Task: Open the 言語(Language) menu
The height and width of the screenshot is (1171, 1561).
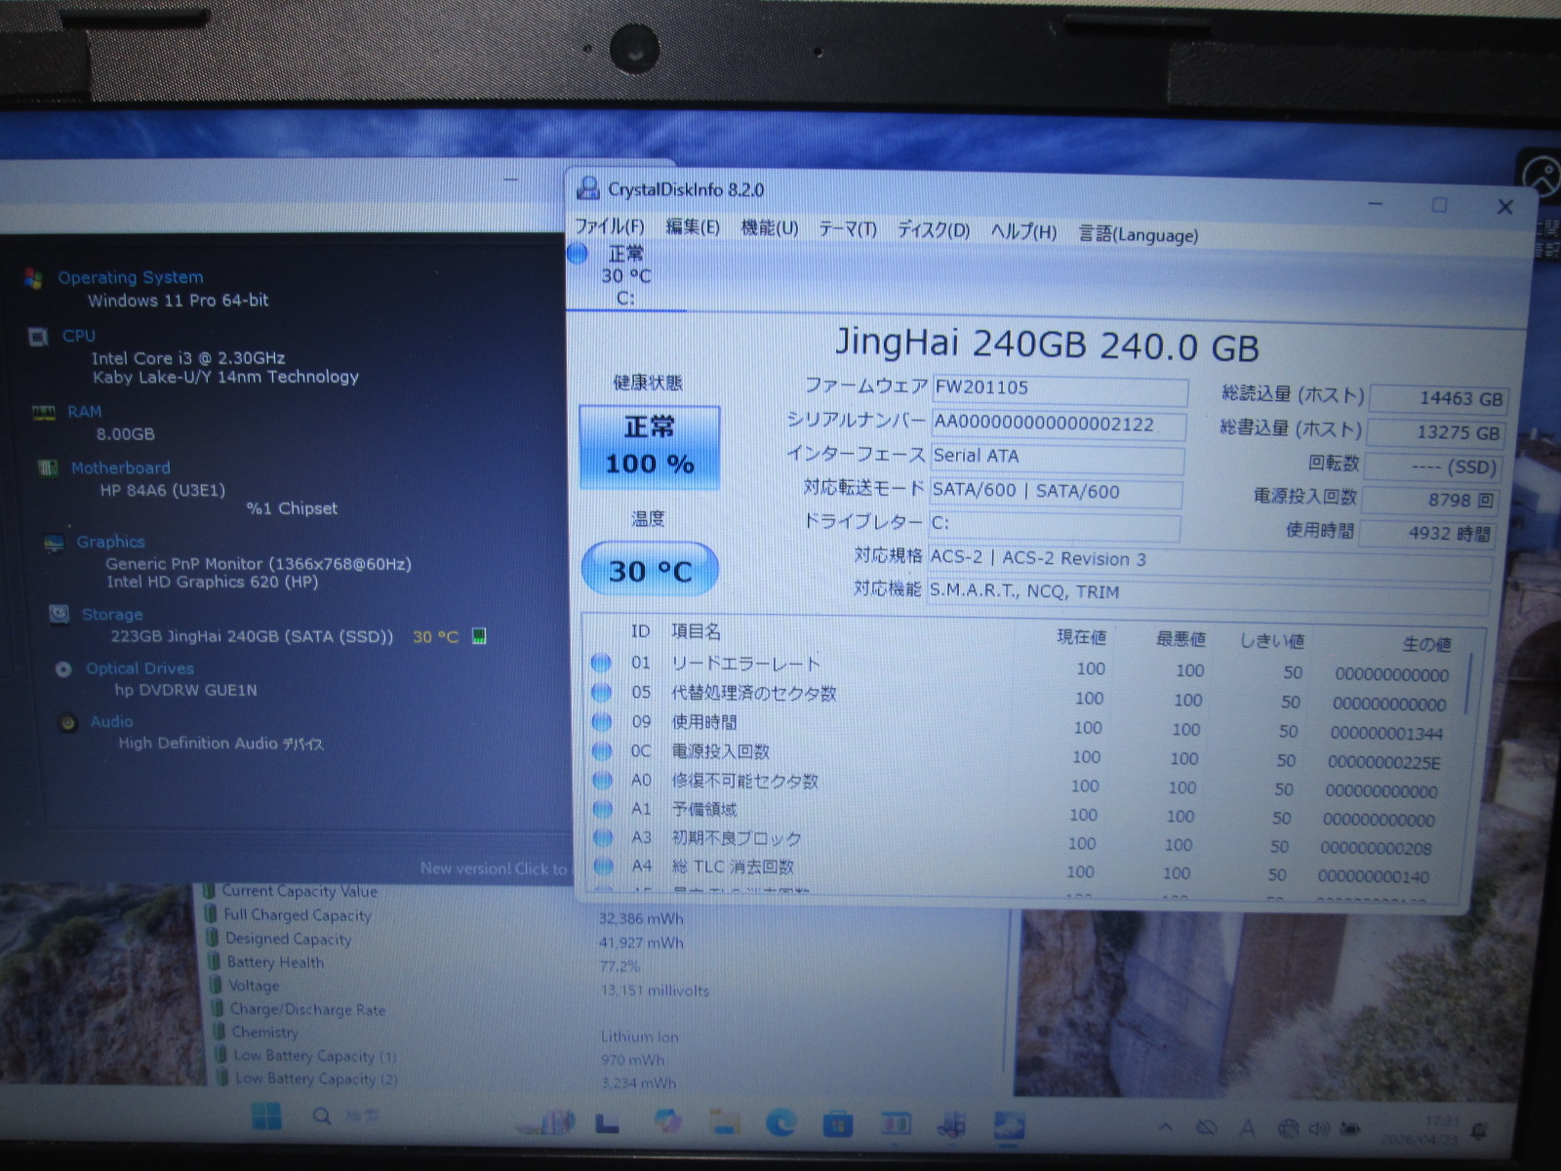Action: 1138,234
